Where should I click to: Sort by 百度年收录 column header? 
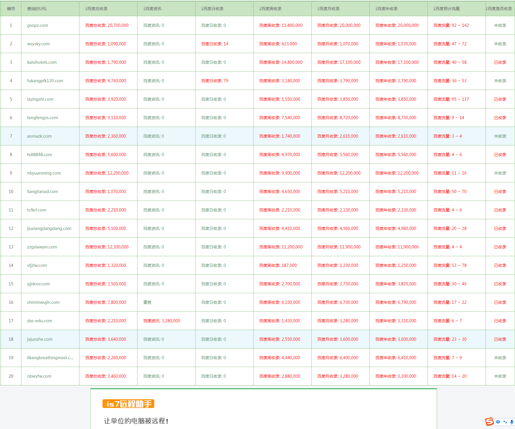point(386,9)
